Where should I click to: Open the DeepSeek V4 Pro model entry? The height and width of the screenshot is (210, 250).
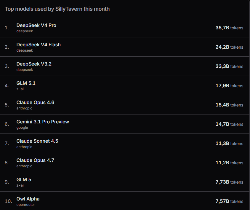[x=36, y=26]
